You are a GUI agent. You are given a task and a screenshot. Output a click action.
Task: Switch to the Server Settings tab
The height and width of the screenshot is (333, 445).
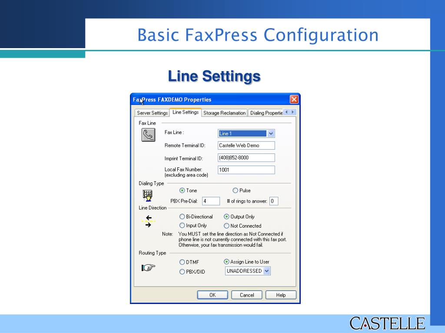click(152, 113)
